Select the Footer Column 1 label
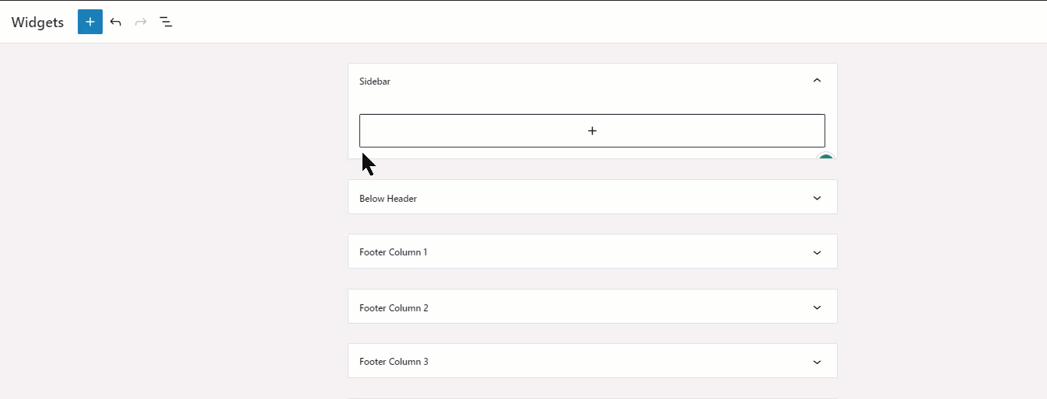This screenshot has height=399, width=1047. pyautogui.click(x=393, y=252)
